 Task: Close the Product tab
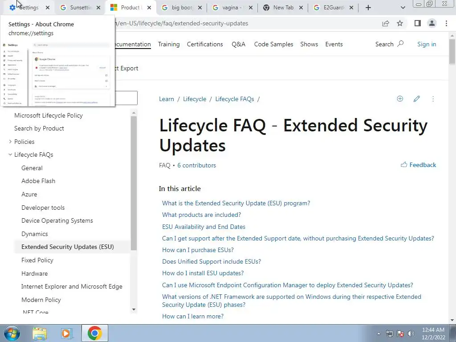tap(149, 8)
